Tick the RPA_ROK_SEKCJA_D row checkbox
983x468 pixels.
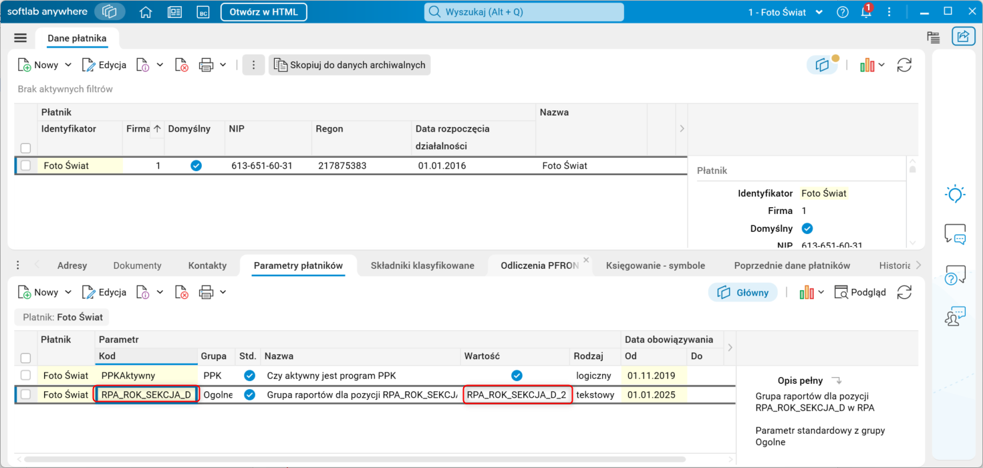[25, 394]
